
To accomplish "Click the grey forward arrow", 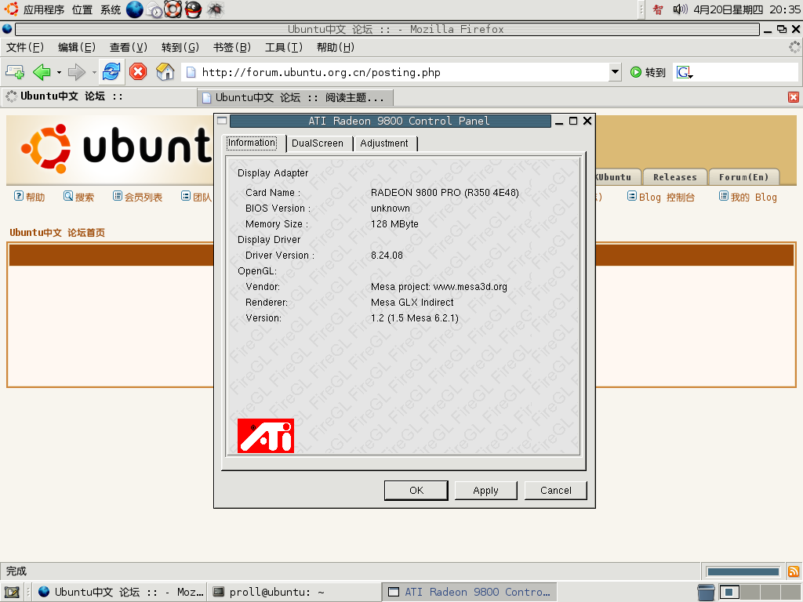I will coord(76,72).
